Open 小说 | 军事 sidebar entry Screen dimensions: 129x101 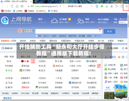coord(111,77)
